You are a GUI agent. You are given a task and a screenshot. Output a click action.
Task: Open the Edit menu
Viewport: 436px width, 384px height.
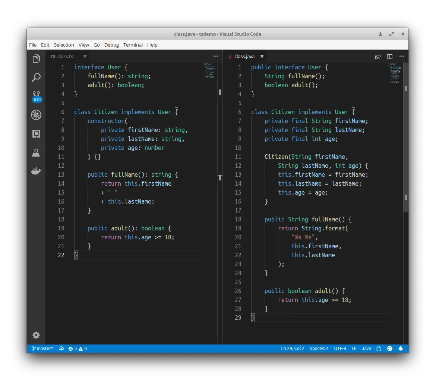tap(45, 45)
